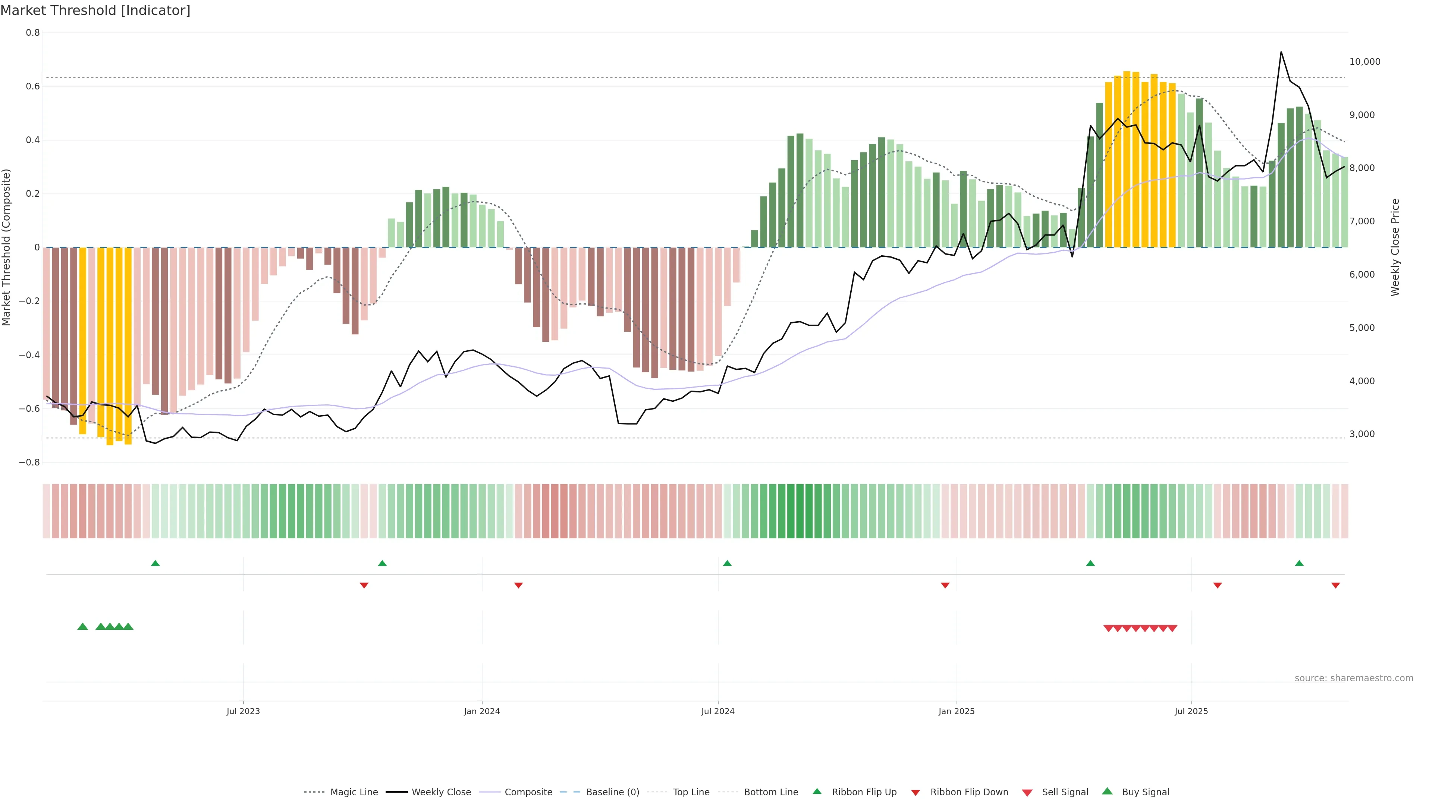The image size is (1432, 805).
Task: Click the Sell Signal legend triangle icon
Action: 1027,793
